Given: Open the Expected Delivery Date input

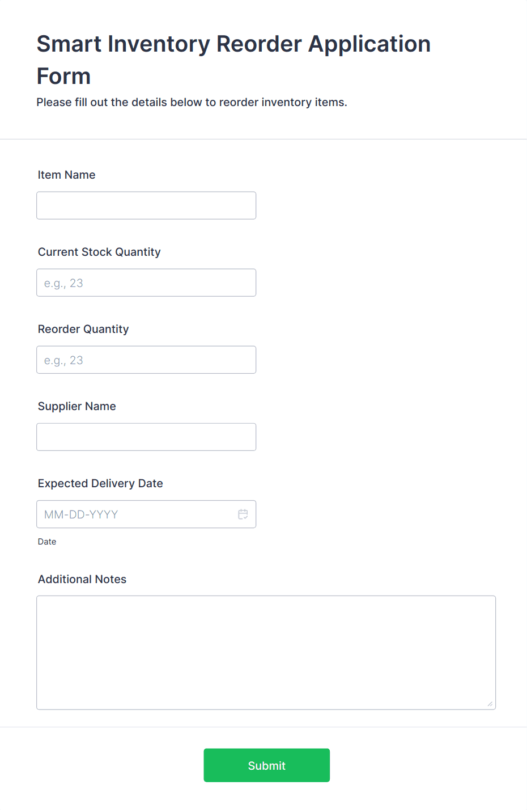Looking at the screenshot, I should tap(136, 514).
